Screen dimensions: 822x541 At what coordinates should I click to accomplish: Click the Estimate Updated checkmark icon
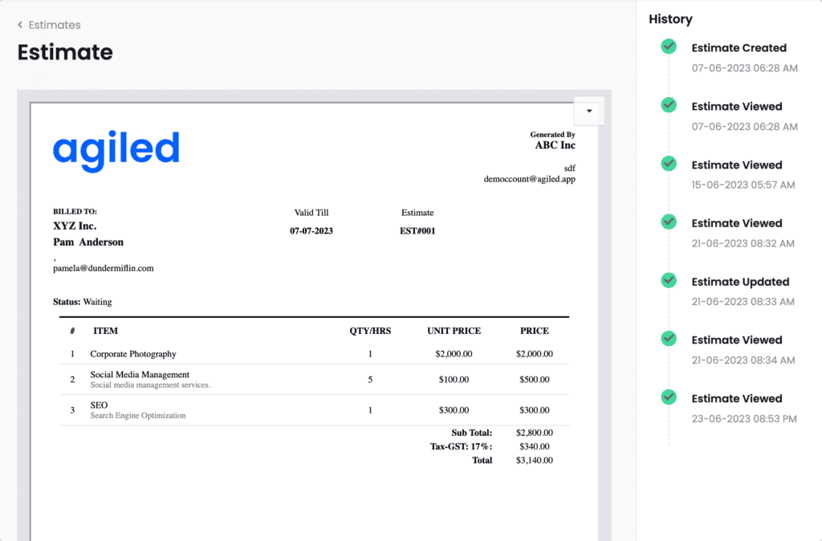669,281
